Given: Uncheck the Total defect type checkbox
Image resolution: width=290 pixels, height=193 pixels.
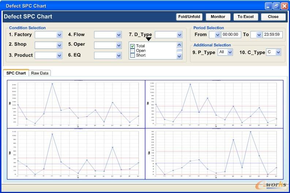Looking at the screenshot, I should [132, 46].
